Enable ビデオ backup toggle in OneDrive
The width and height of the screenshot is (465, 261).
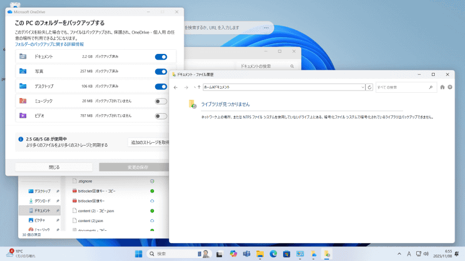point(161,116)
